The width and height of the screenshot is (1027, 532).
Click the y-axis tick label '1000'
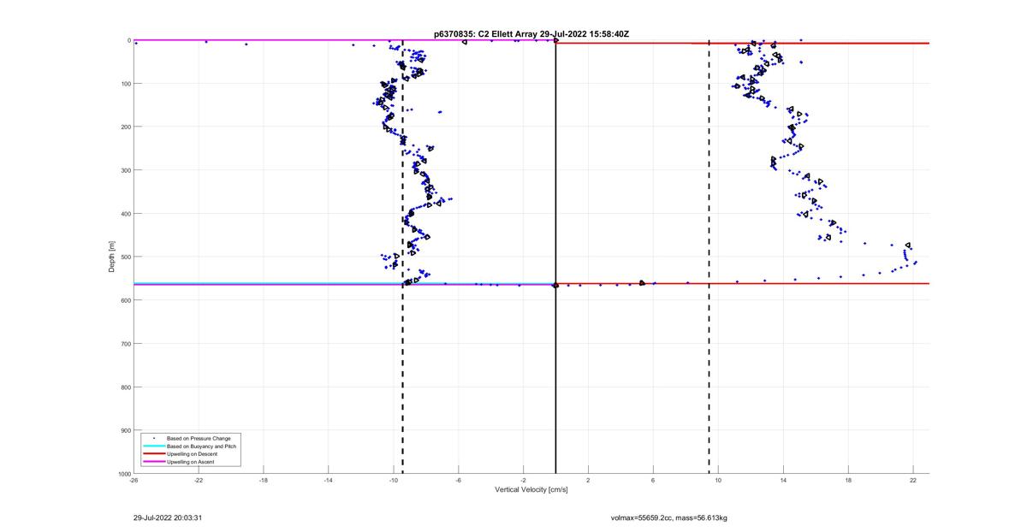(123, 473)
